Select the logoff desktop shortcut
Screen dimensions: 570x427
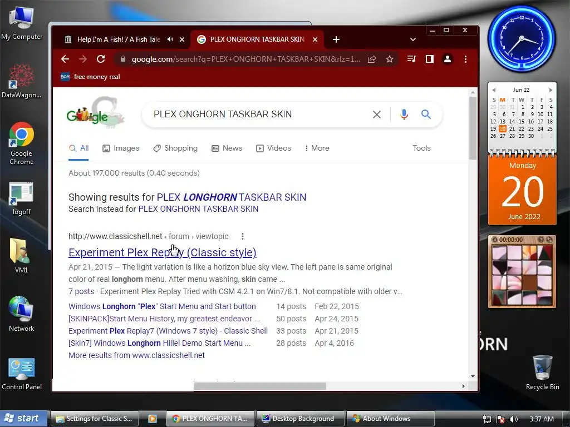tap(22, 199)
